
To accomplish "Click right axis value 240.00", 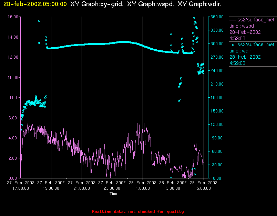I will [x=217, y=71].
